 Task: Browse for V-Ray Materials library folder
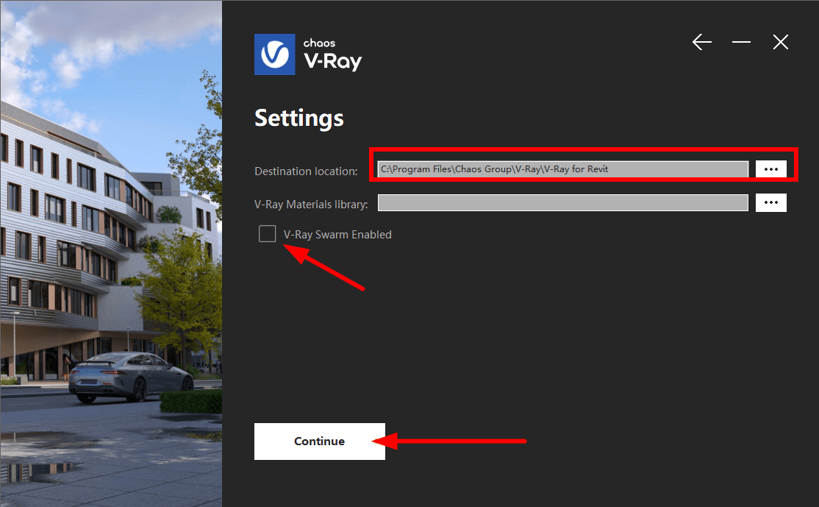(x=771, y=203)
